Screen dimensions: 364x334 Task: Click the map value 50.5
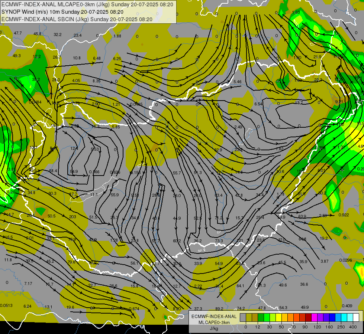click(52, 216)
